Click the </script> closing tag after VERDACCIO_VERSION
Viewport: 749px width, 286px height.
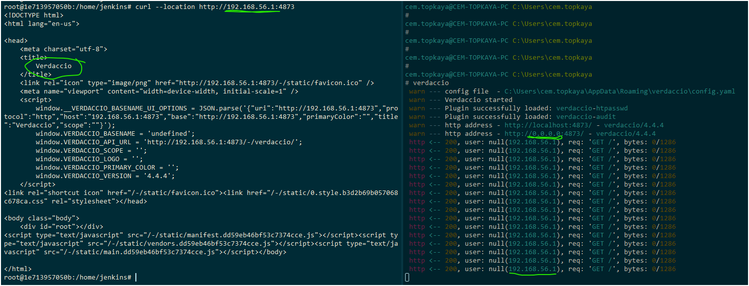(x=38, y=185)
